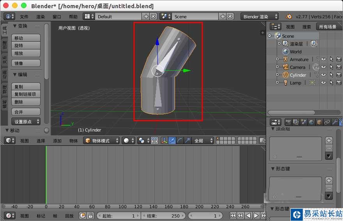
Task: Open Object properties cube tab
Action: [319, 122]
